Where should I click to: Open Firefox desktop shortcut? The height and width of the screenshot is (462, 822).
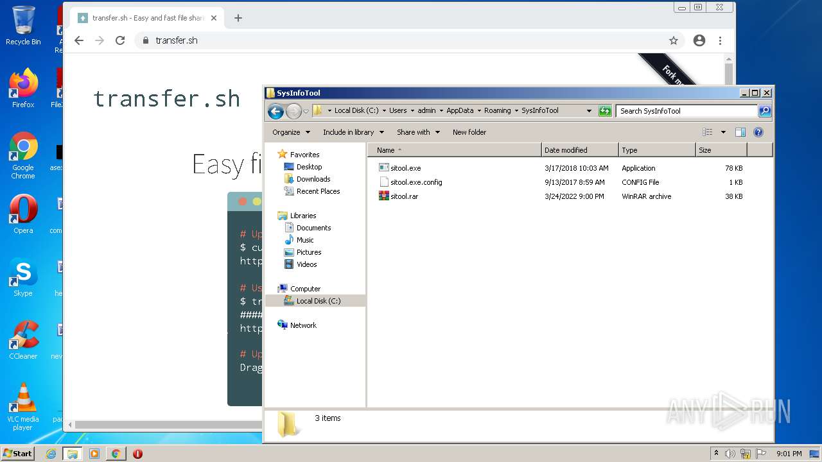[23, 89]
